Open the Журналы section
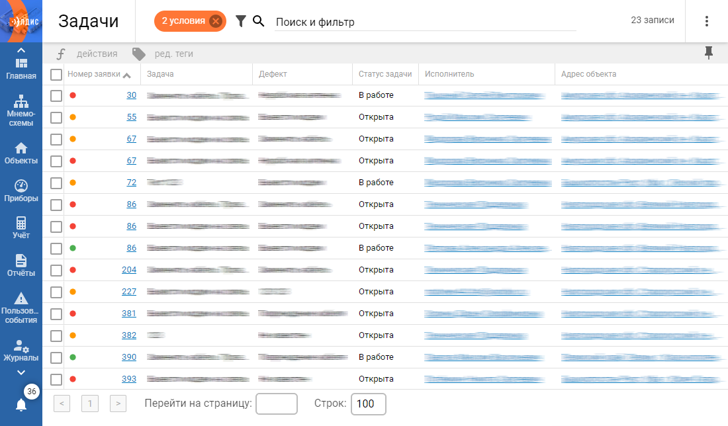Image resolution: width=728 pixels, height=426 pixels. click(x=21, y=351)
